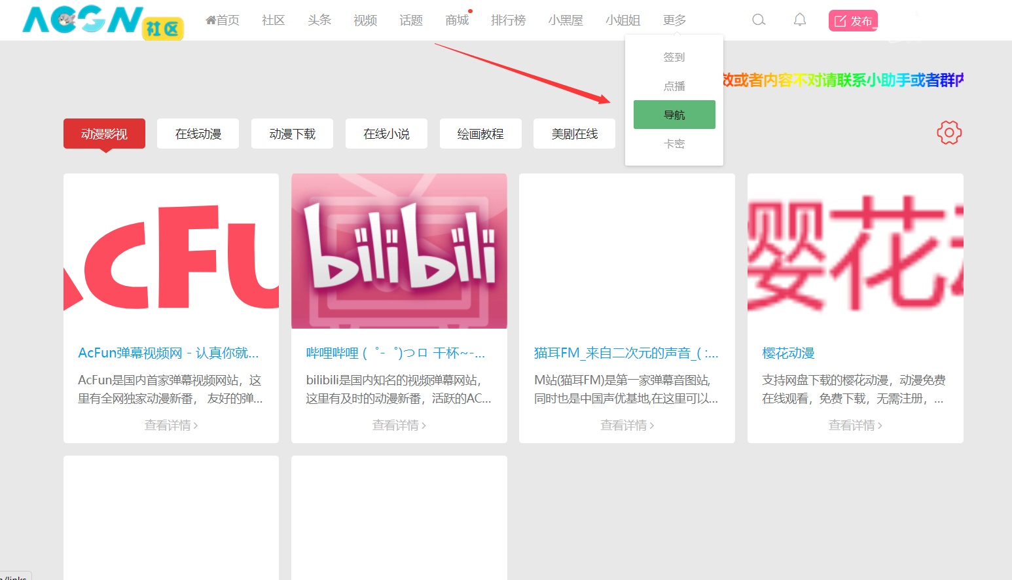Open the AcFun logo thumbnail
This screenshot has height=580, width=1012.
click(x=171, y=251)
